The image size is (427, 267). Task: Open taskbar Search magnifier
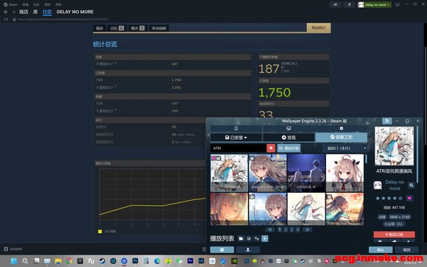[25, 261]
